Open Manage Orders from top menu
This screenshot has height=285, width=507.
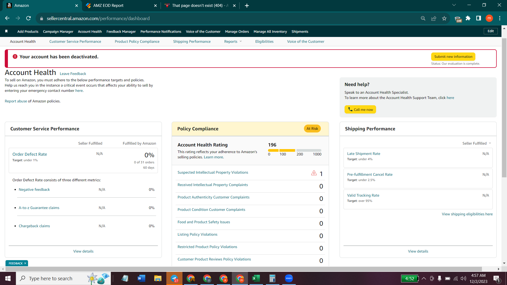(x=237, y=31)
